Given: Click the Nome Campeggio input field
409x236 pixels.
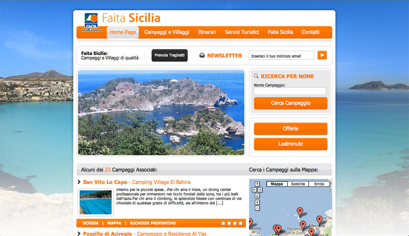Looking at the screenshot, I should (x=290, y=91).
